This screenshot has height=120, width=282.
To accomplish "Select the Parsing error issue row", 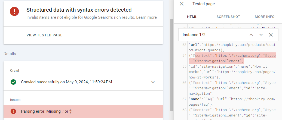I will click(x=83, y=112).
